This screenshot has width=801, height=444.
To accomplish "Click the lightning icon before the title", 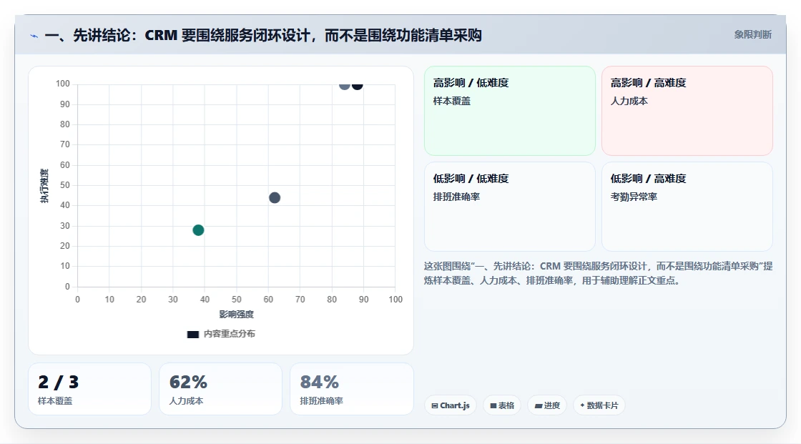I will [34, 36].
